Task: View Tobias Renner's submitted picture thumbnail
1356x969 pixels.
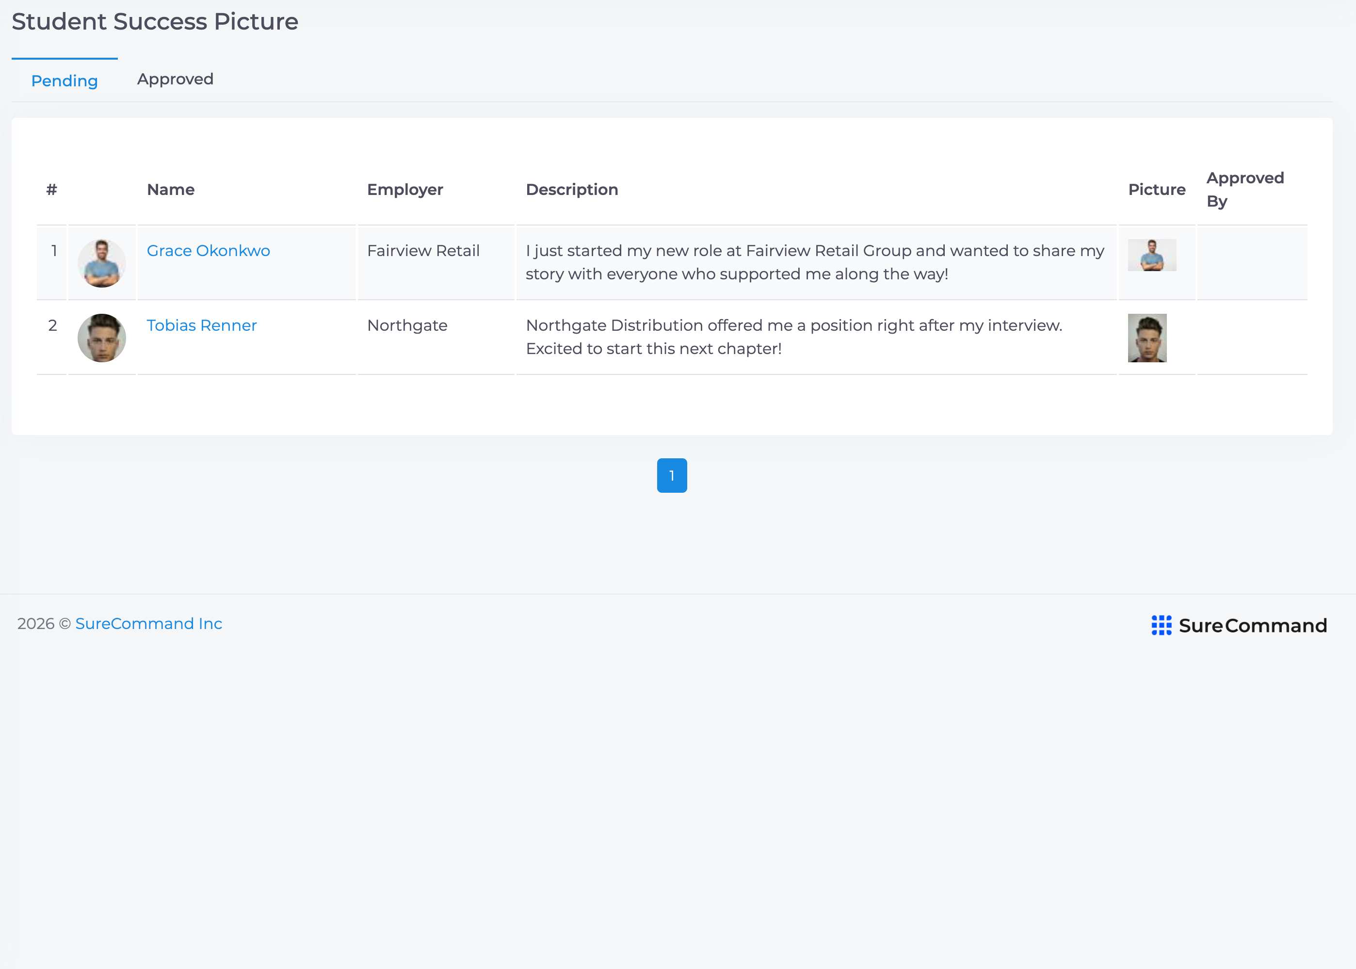Action: [x=1146, y=338]
